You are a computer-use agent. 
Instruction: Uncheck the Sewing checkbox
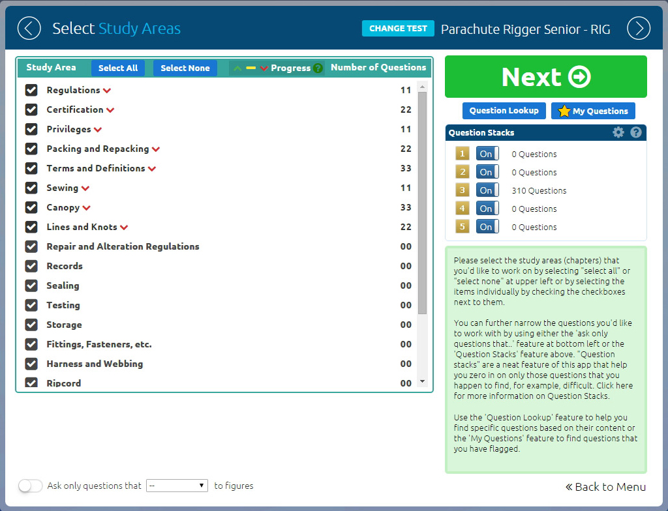click(x=31, y=188)
